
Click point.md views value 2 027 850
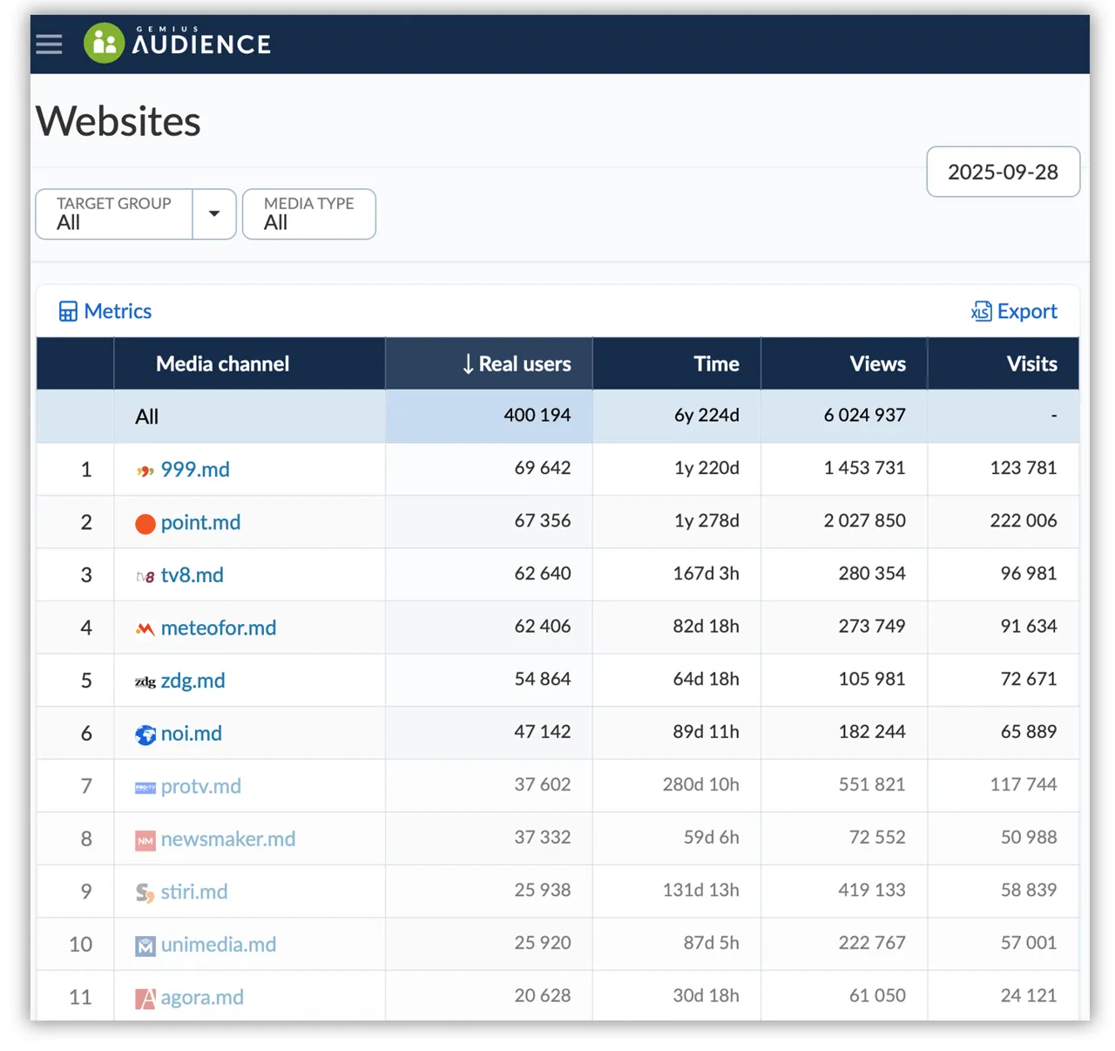coord(865,520)
